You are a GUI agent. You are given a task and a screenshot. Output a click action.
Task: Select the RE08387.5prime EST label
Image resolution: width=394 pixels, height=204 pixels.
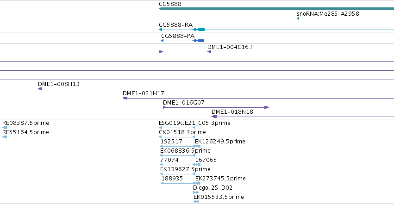pos(25,123)
